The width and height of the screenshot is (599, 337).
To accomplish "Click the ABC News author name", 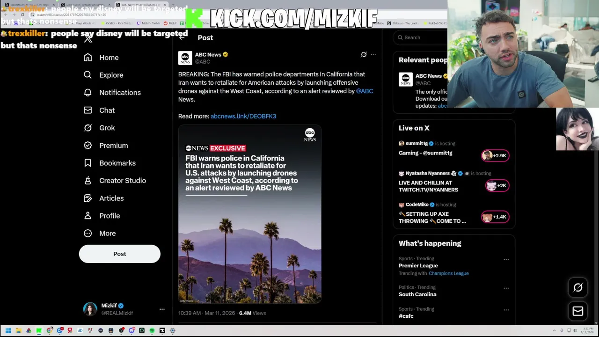I will tap(208, 54).
